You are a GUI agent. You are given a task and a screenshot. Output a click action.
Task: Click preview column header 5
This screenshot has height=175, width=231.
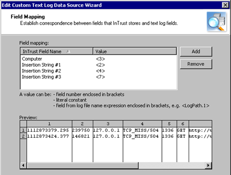coord(169,124)
